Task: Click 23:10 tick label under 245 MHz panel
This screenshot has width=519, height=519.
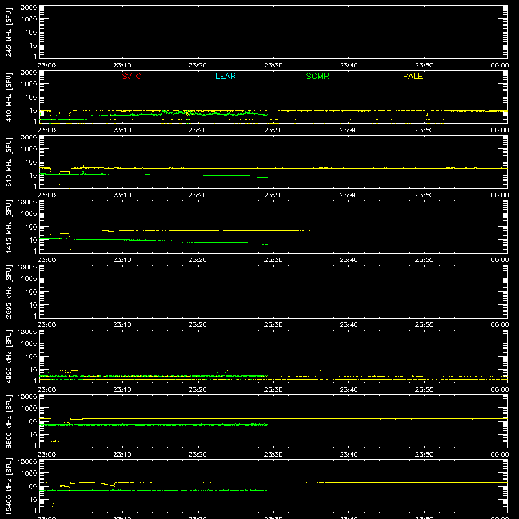Action: pos(122,66)
